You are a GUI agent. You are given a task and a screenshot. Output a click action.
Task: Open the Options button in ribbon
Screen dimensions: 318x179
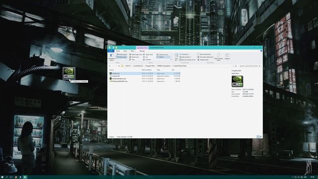click(228, 57)
